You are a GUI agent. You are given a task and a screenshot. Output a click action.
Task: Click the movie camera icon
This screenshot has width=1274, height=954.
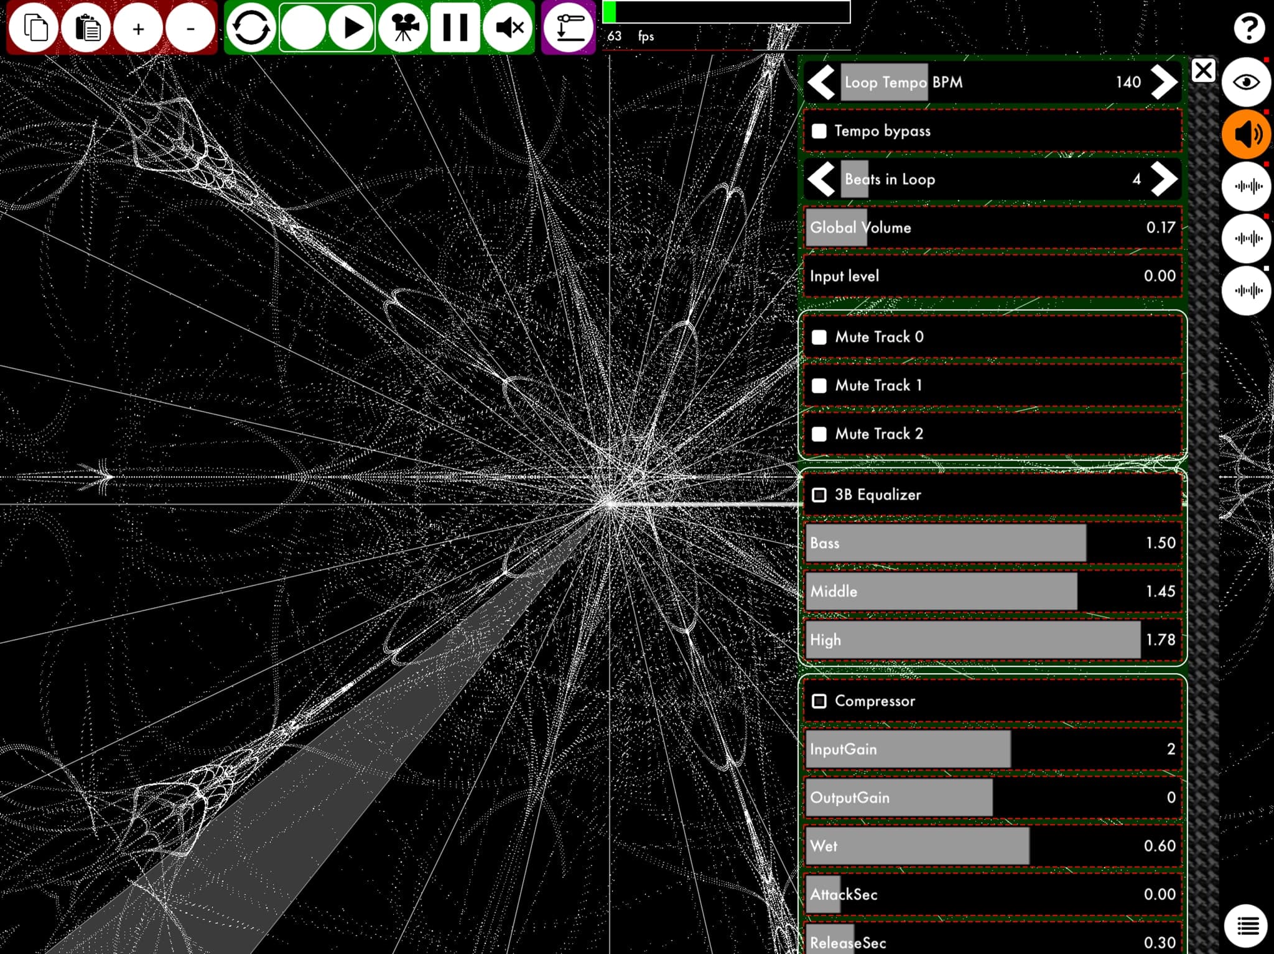point(404,28)
